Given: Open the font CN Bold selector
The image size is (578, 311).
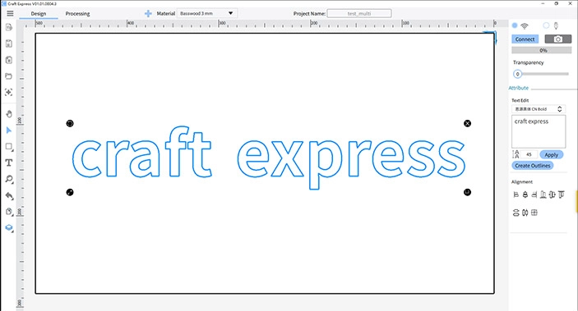Looking at the screenshot, I should tap(539, 109).
